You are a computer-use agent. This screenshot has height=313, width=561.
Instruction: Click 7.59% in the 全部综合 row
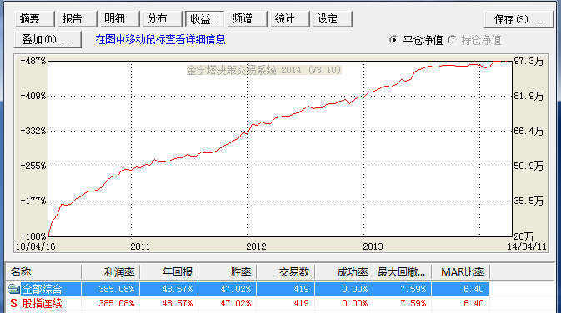tap(413, 289)
